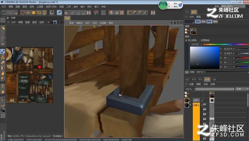The height and width of the screenshot is (141, 249).
Task: Click the stepper next to the hue value
Action: click(x=201, y=45)
